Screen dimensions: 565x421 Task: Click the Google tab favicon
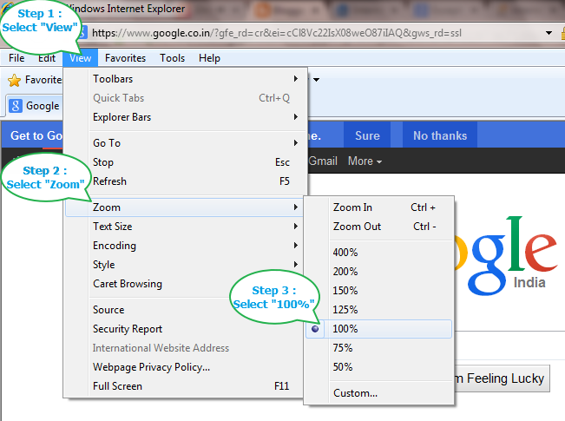click(x=15, y=106)
